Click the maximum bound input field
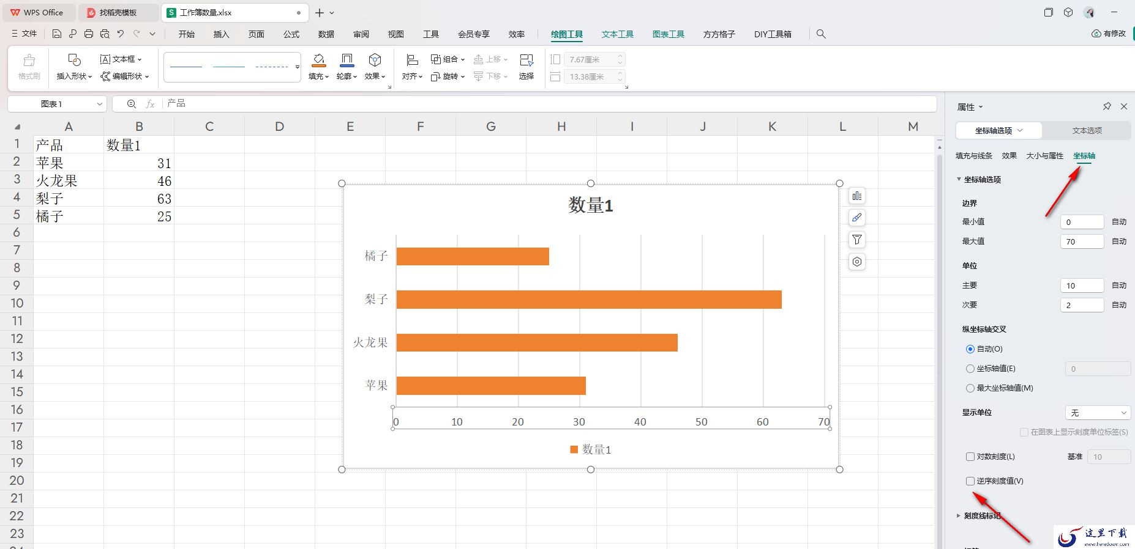Image resolution: width=1135 pixels, height=549 pixels. 1082,241
